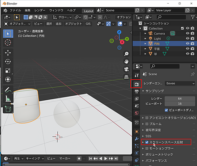Expand the SSS panel
Image resolution: width=197 pixels, height=166 pixels.
[x=143, y=136]
